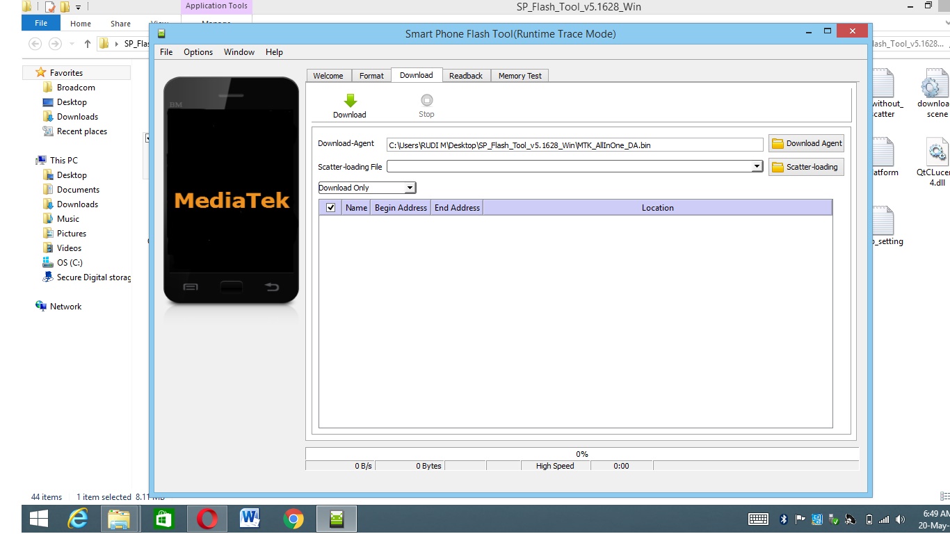The width and height of the screenshot is (950, 534).
Task: Open the touch keyboard from the system tray
Action: [758, 519]
